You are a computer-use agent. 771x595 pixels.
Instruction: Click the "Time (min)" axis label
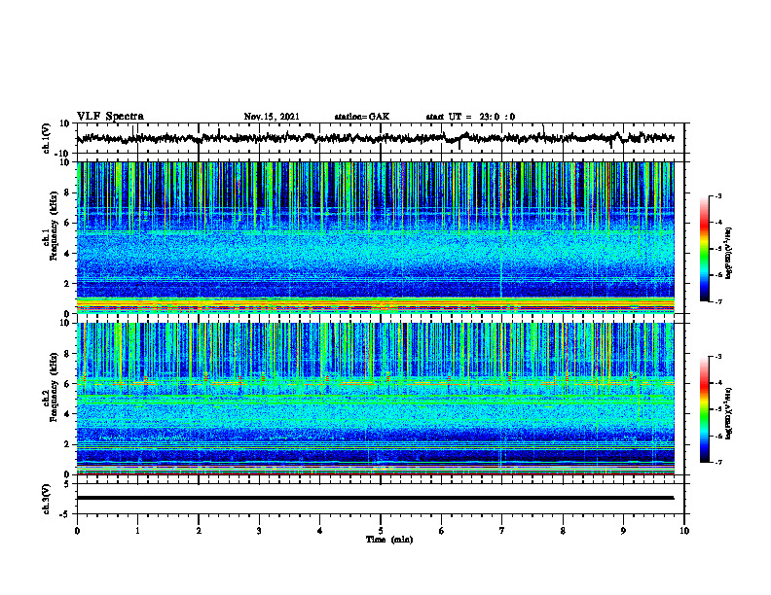389,540
